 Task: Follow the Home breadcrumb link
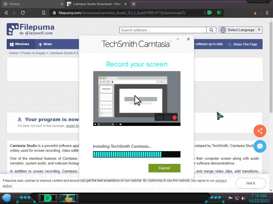pyautogui.click(x=13, y=53)
